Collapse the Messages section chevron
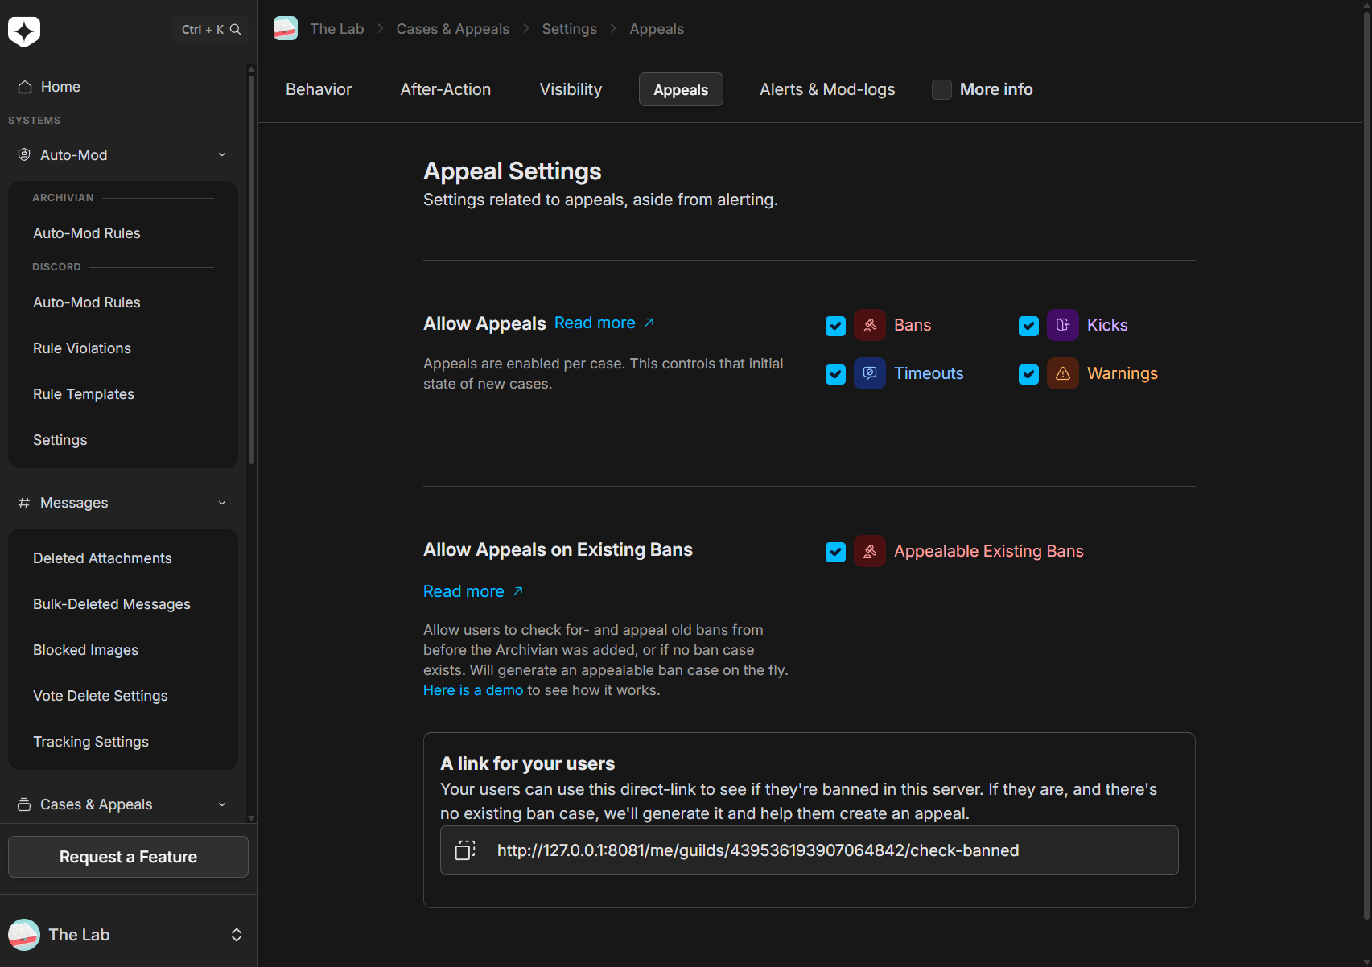The width and height of the screenshot is (1372, 967). pos(222,503)
